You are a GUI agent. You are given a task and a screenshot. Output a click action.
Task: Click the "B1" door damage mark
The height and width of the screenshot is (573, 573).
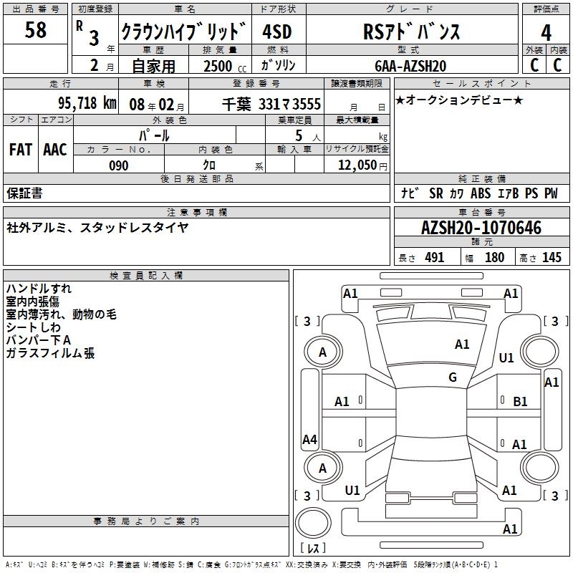[x=520, y=402]
